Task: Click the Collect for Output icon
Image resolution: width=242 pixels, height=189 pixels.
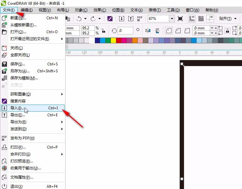Action: click(x=4, y=168)
